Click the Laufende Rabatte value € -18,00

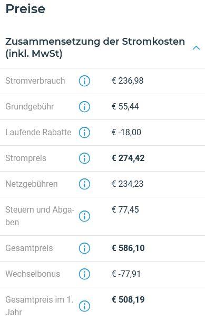pyautogui.click(x=126, y=132)
